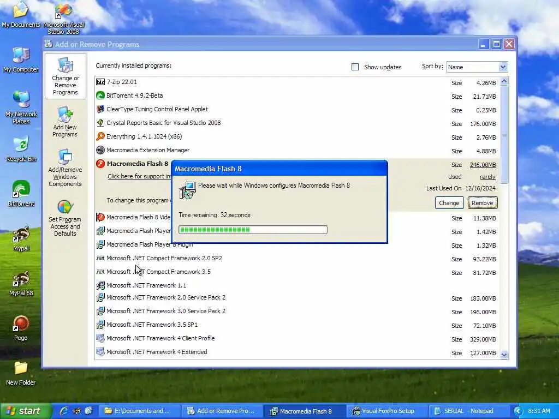This screenshot has height=419, width=559.
Task: Switch to E:\Documents and taskbar item
Action: tap(140, 411)
